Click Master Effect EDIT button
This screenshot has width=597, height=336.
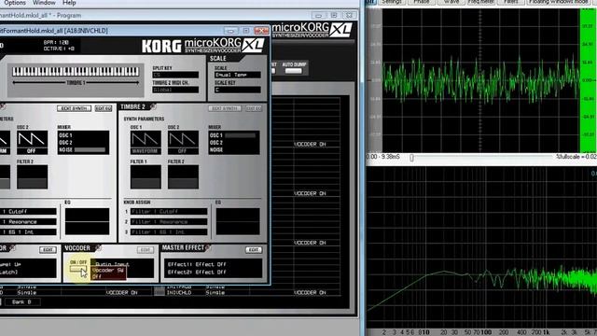point(254,250)
